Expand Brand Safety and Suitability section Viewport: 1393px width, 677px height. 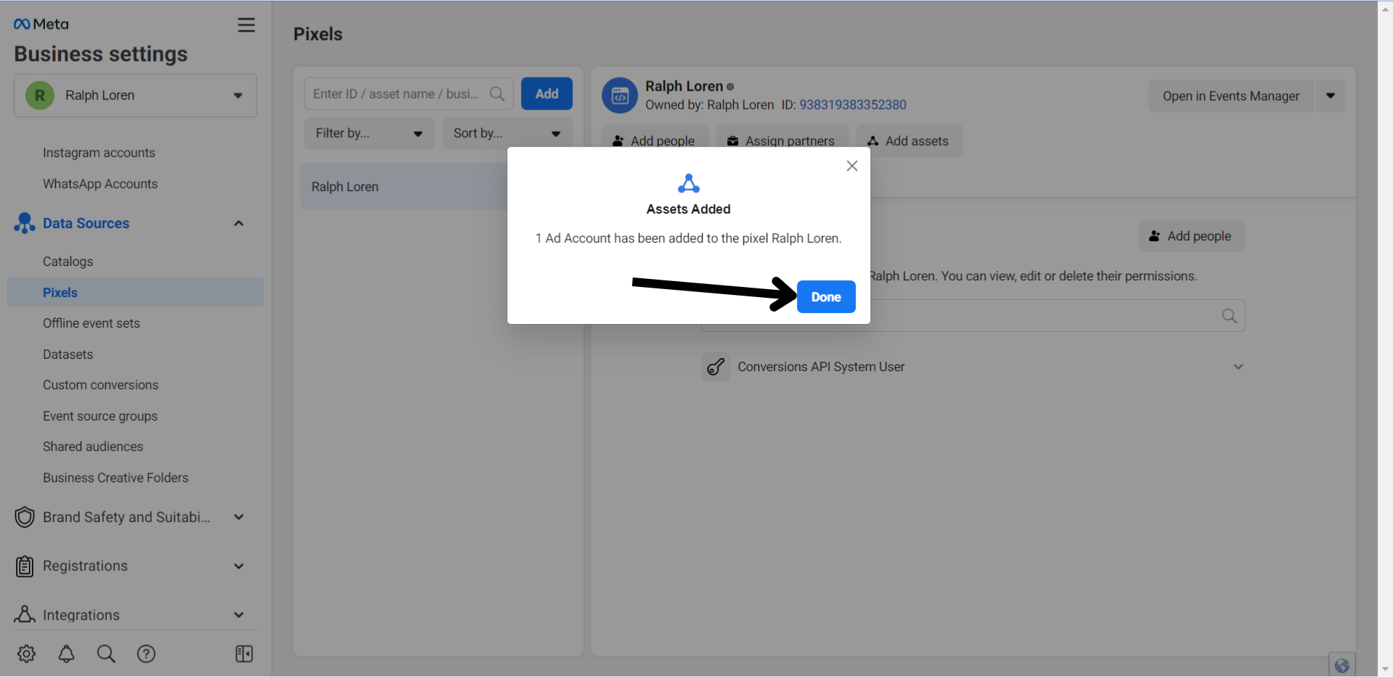pos(238,517)
